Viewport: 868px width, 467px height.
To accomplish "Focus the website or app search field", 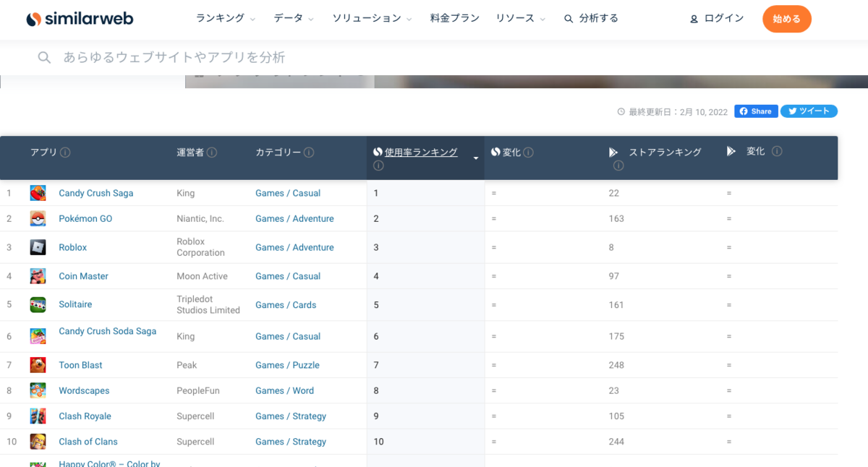I will point(434,57).
